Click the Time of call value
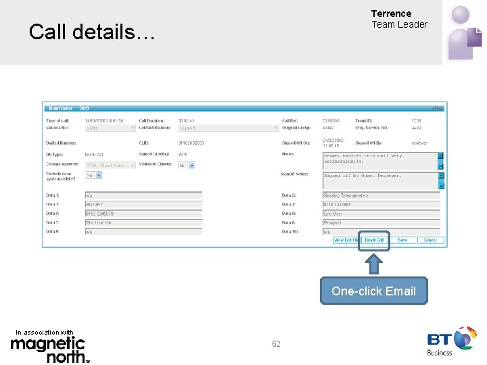This screenshot has width=487, height=365. pos(104,121)
